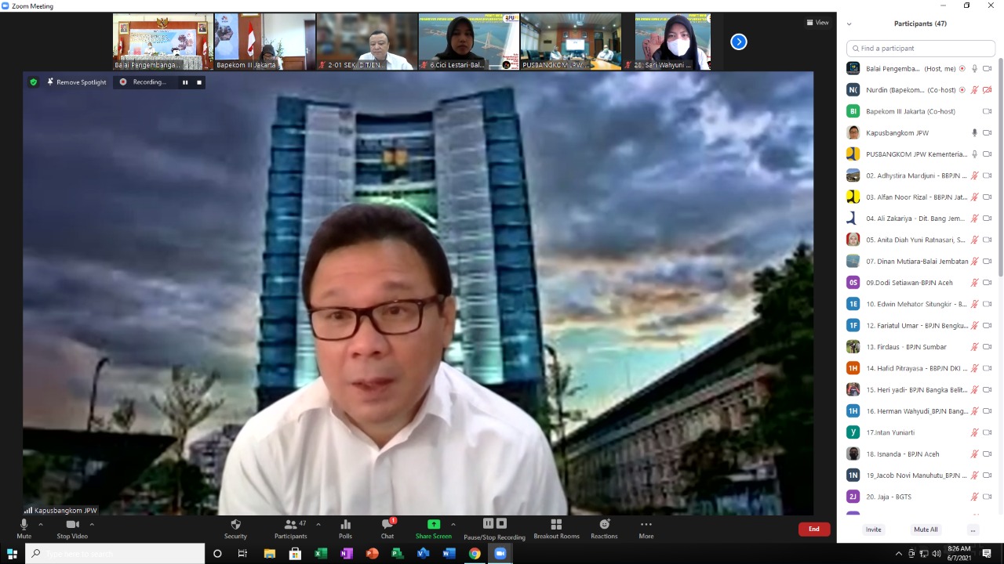Click Windows Start button
The image size is (1004, 564).
point(12,554)
